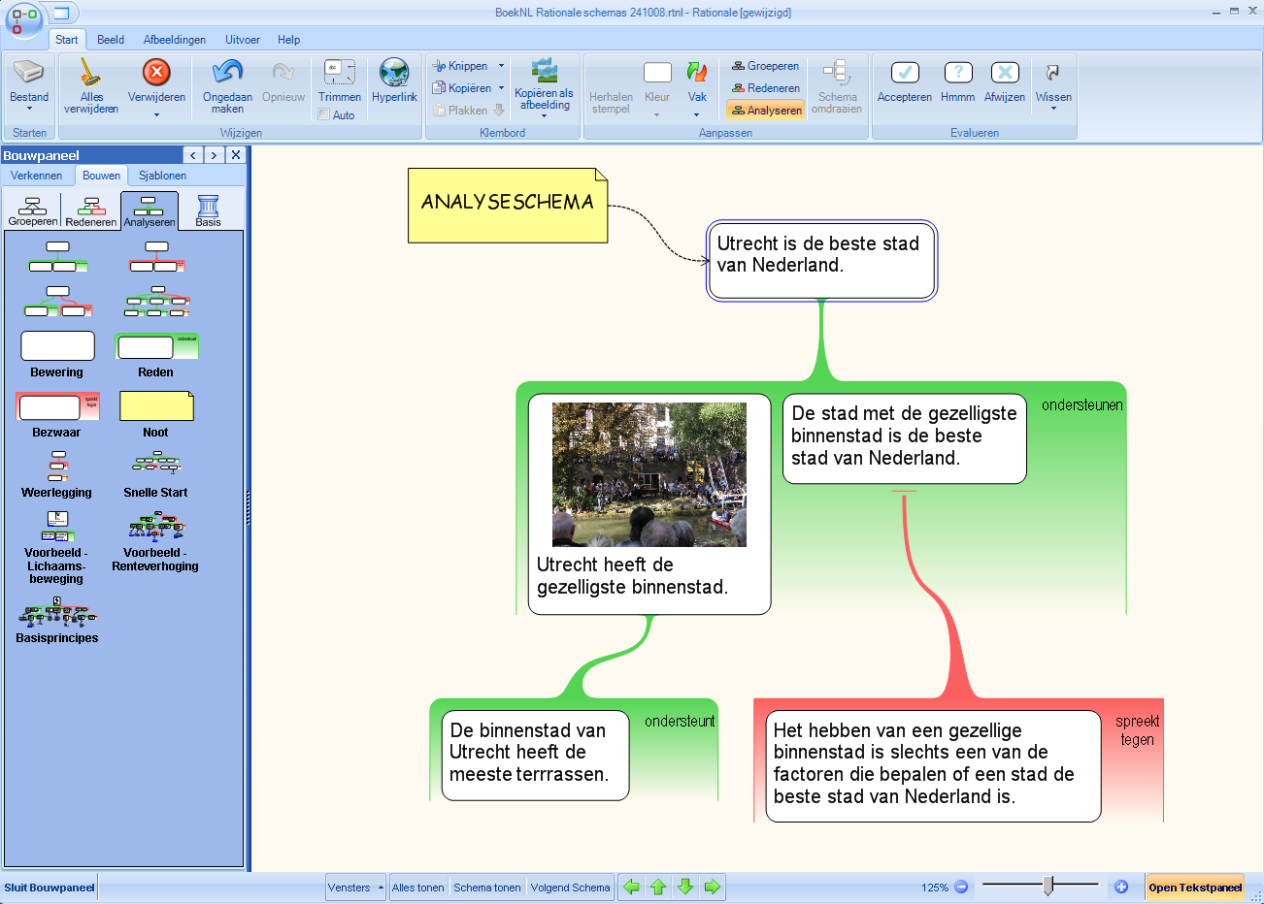Select the Redeneren building mode tab

tap(91, 210)
